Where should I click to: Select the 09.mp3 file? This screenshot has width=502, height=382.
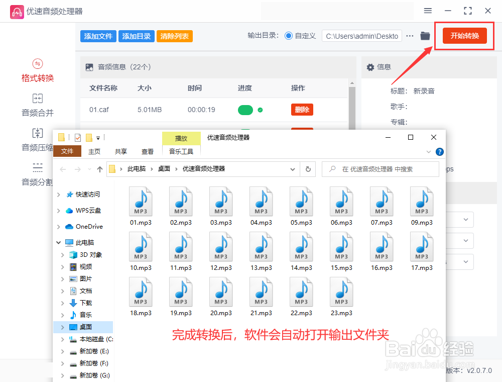click(422, 206)
